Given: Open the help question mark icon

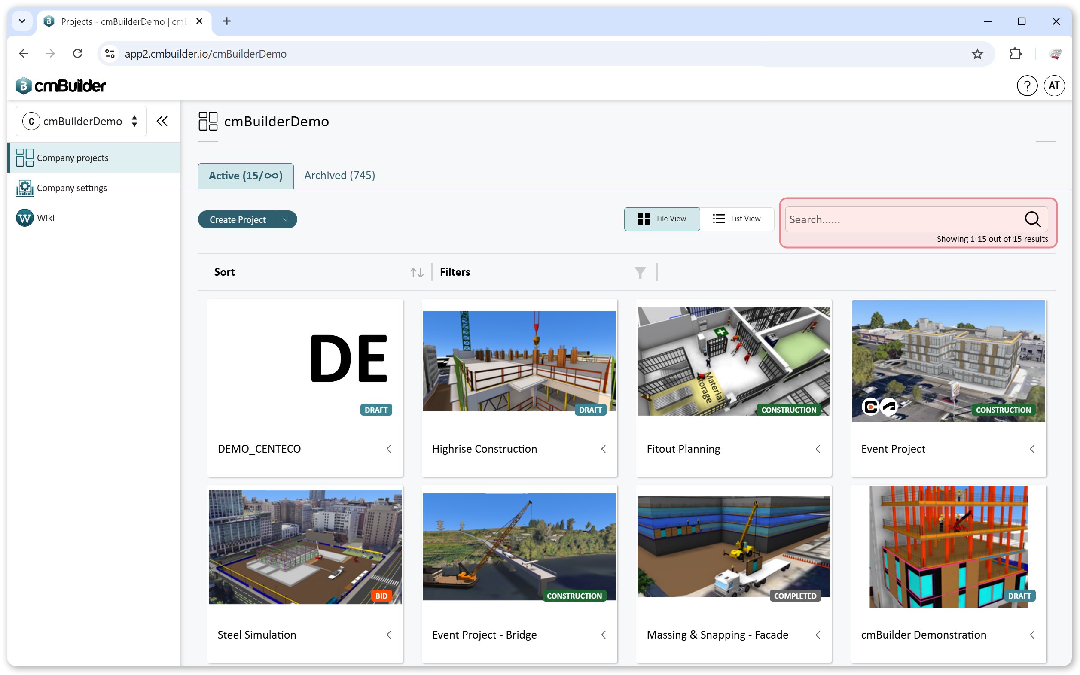Looking at the screenshot, I should [1026, 85].
